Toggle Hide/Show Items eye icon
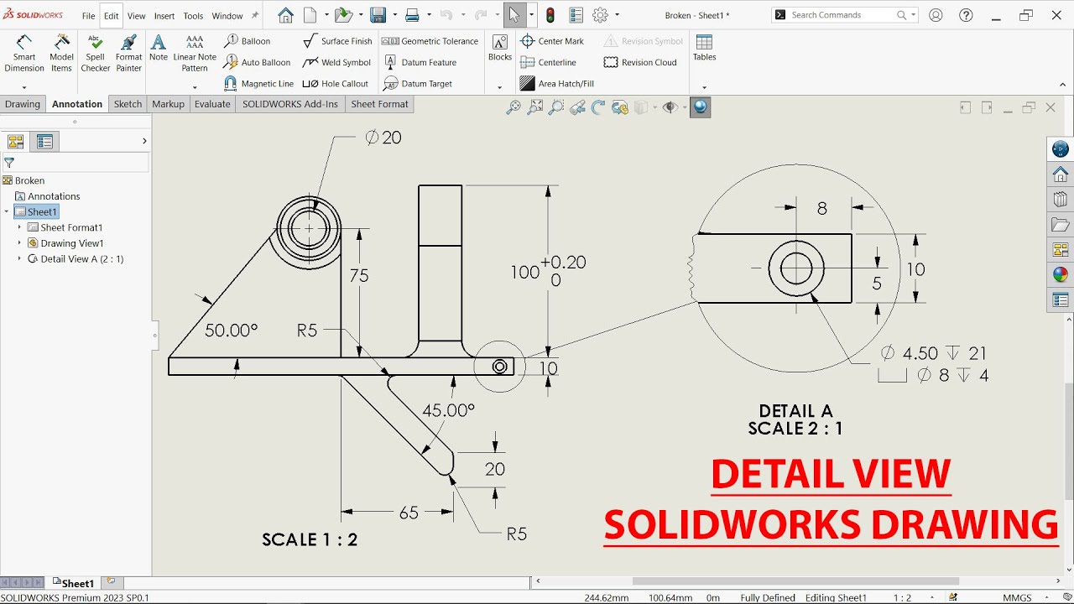 coord(669,107)
